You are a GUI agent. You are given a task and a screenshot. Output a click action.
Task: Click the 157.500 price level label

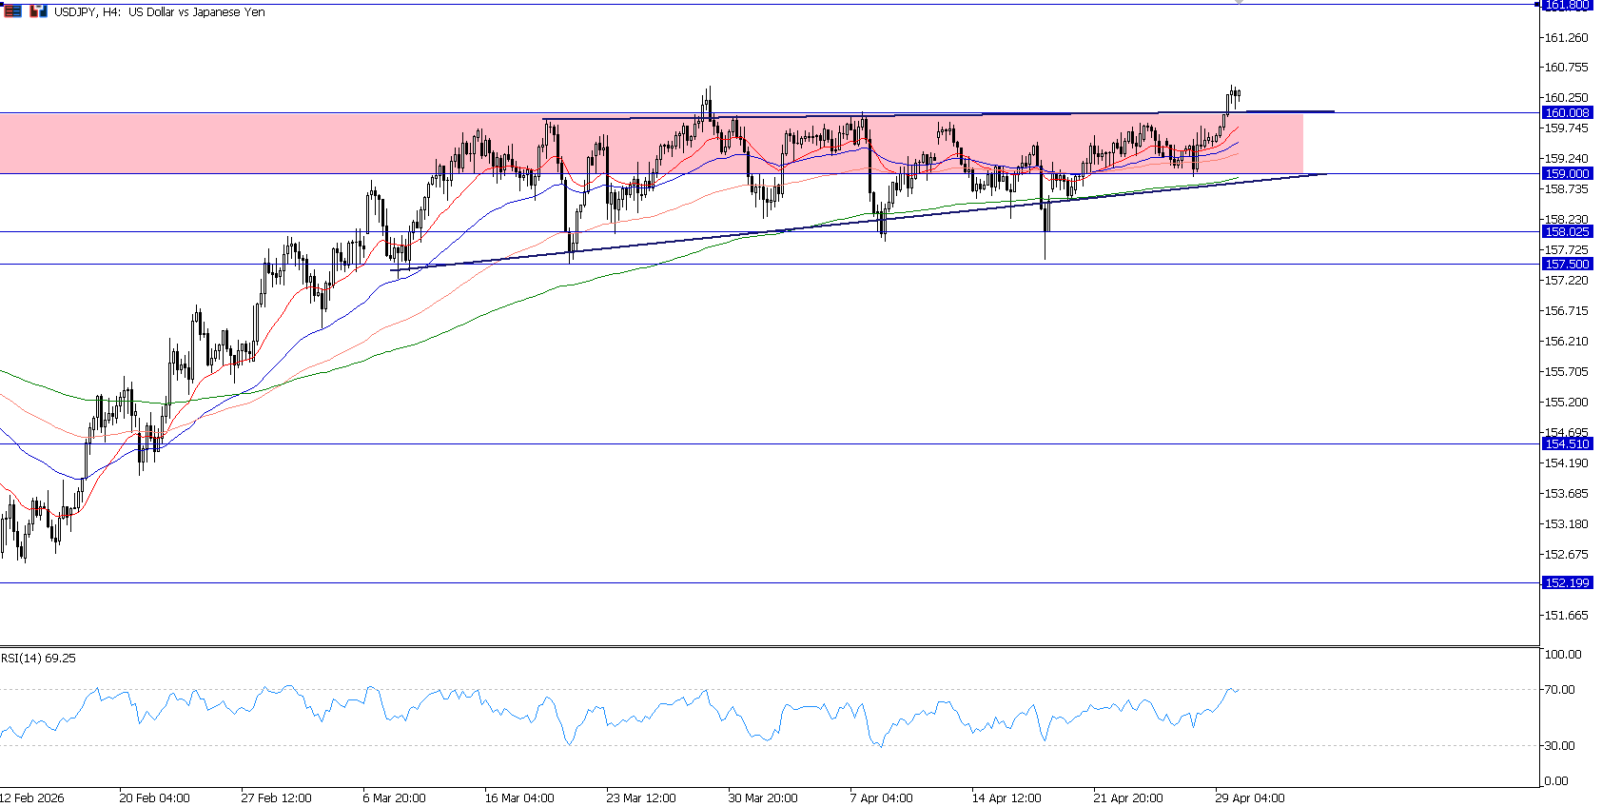coord(1566,264)
